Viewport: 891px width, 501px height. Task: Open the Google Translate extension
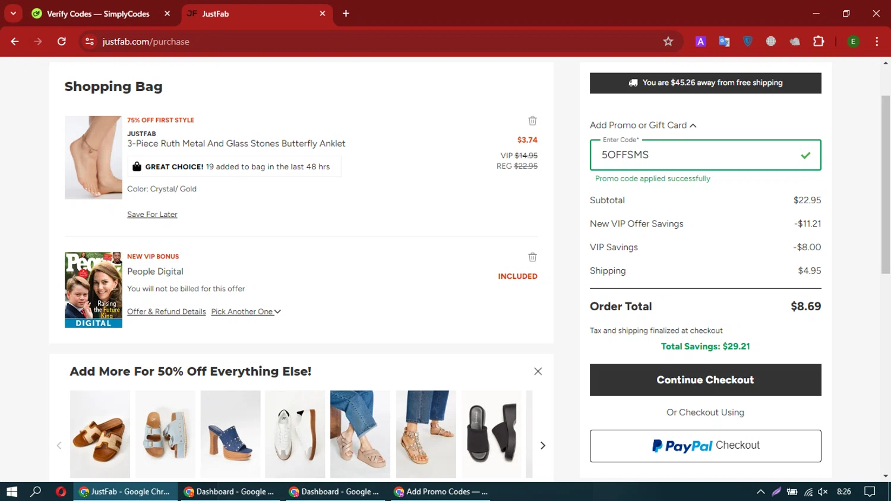coord(724,42)
